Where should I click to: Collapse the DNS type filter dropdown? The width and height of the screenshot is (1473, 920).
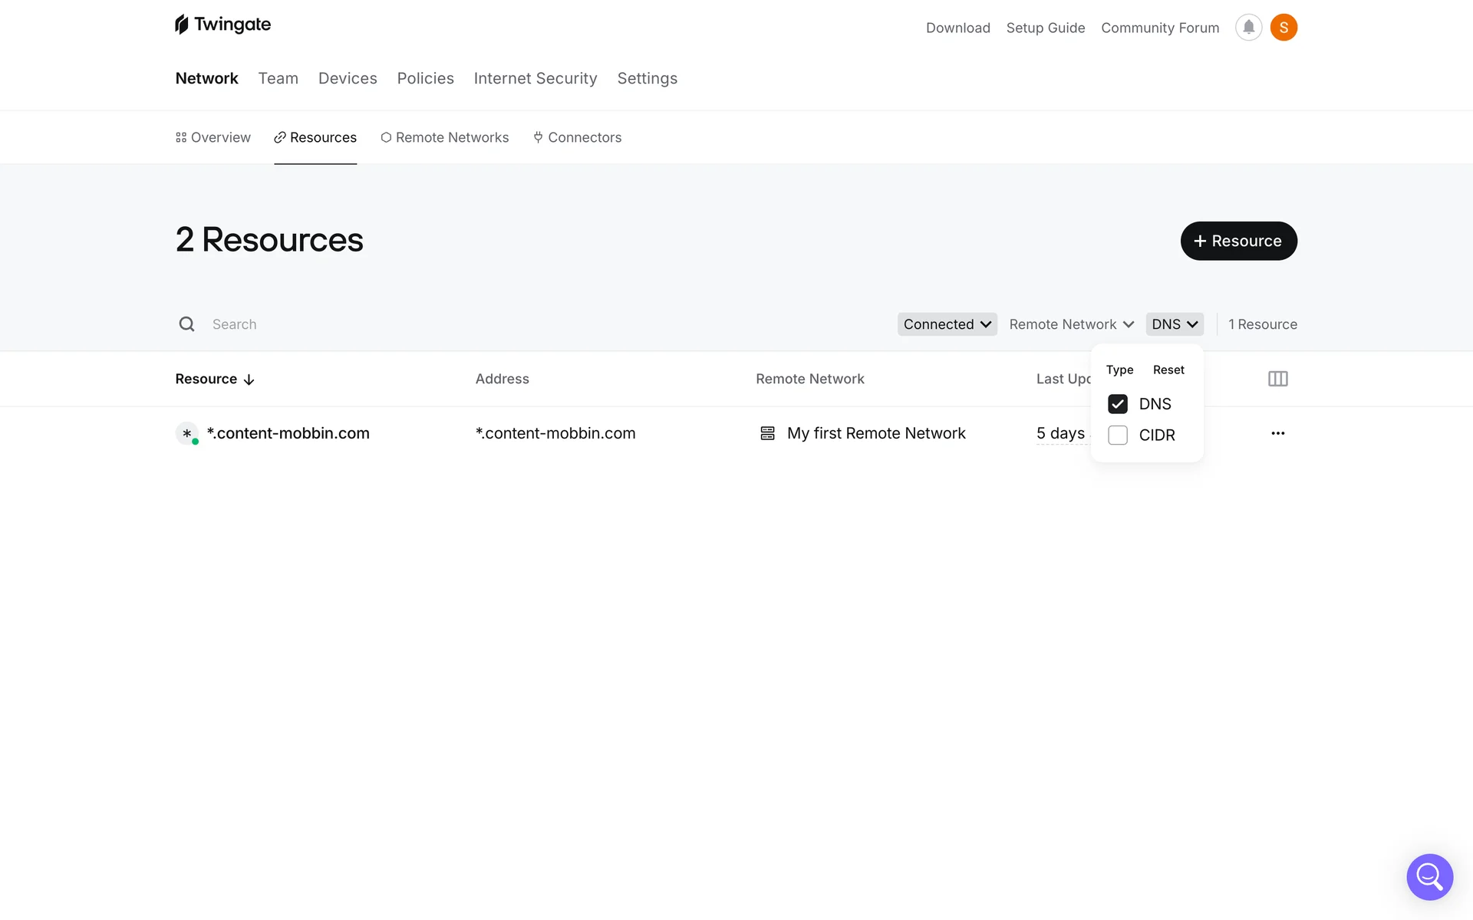[1174, 324]
